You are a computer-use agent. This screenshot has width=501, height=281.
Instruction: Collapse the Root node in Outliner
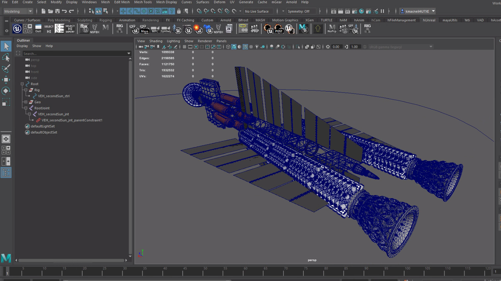[22, 84]
